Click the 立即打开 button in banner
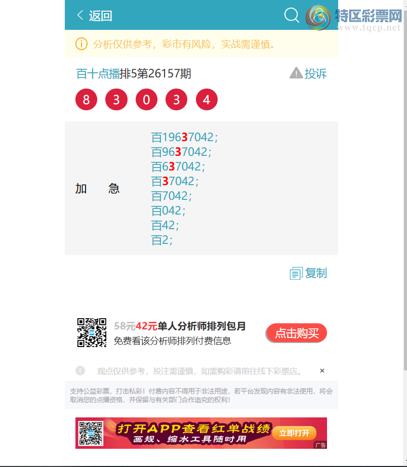The image size is (407, 467). coord(294,433)
